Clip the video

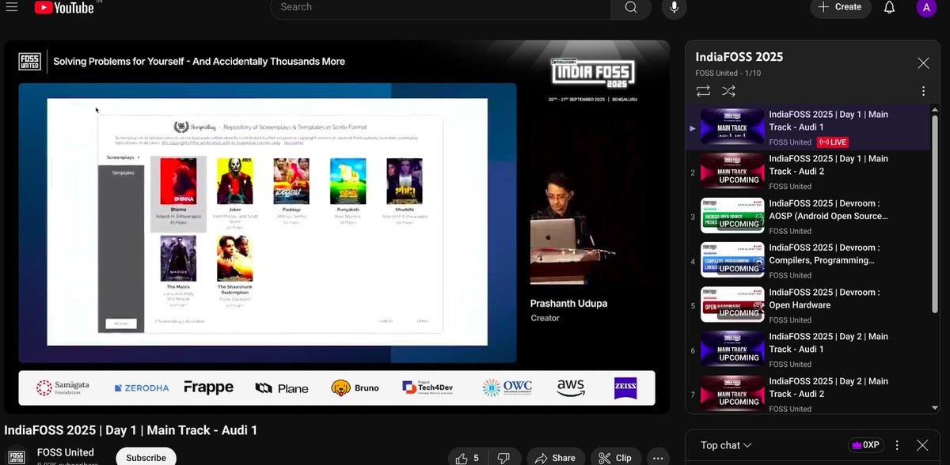pos(615,458)
